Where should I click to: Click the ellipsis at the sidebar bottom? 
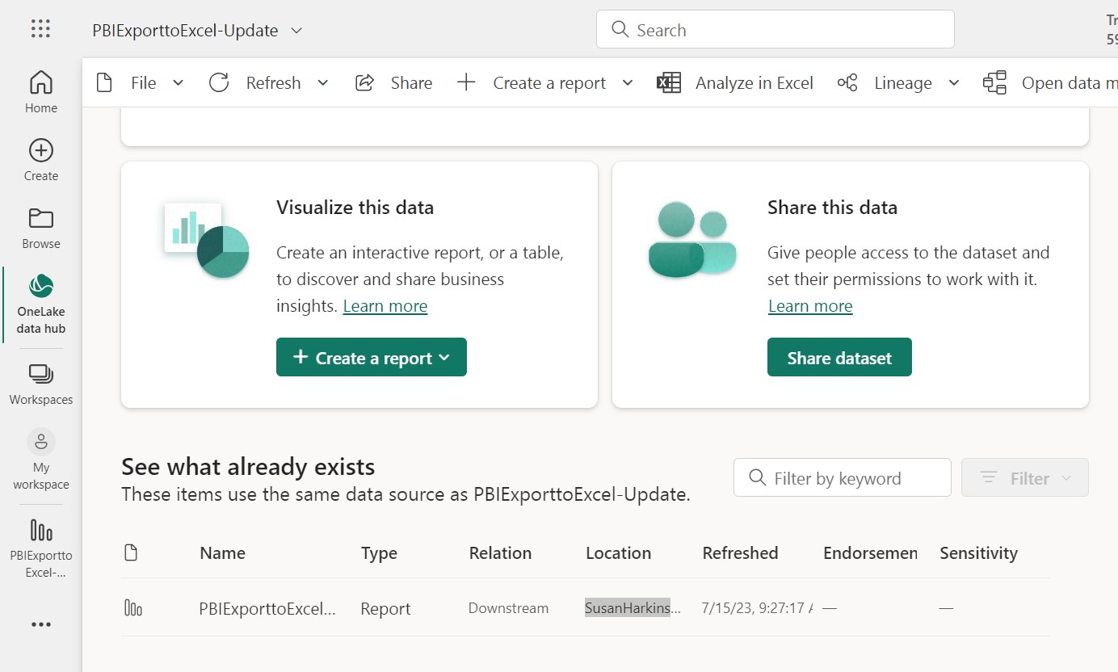pos(40,624)
